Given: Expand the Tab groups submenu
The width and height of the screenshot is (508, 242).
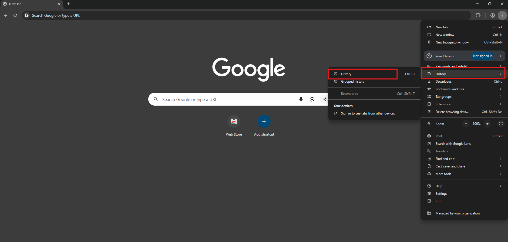Looking at the screenshot, I should click(x=464, y=96).
